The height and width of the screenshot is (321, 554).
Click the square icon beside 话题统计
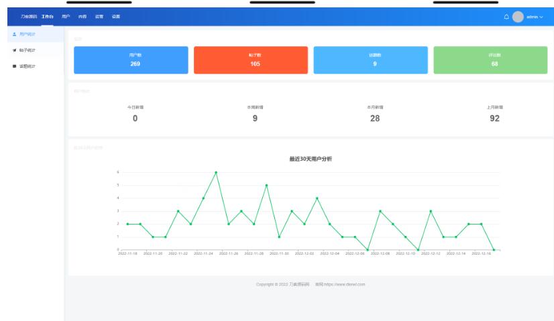[x=15, y=66]
